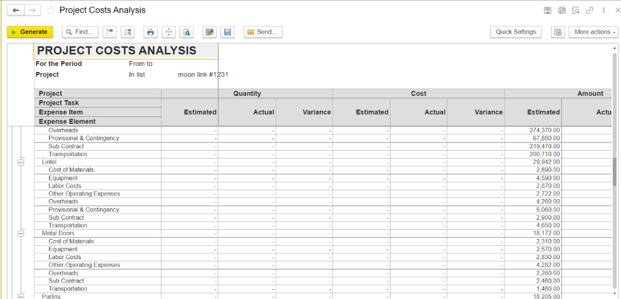Select Transportation under Metal Doors
Viewport: 621px width, 299px height.
pos(68,289)
